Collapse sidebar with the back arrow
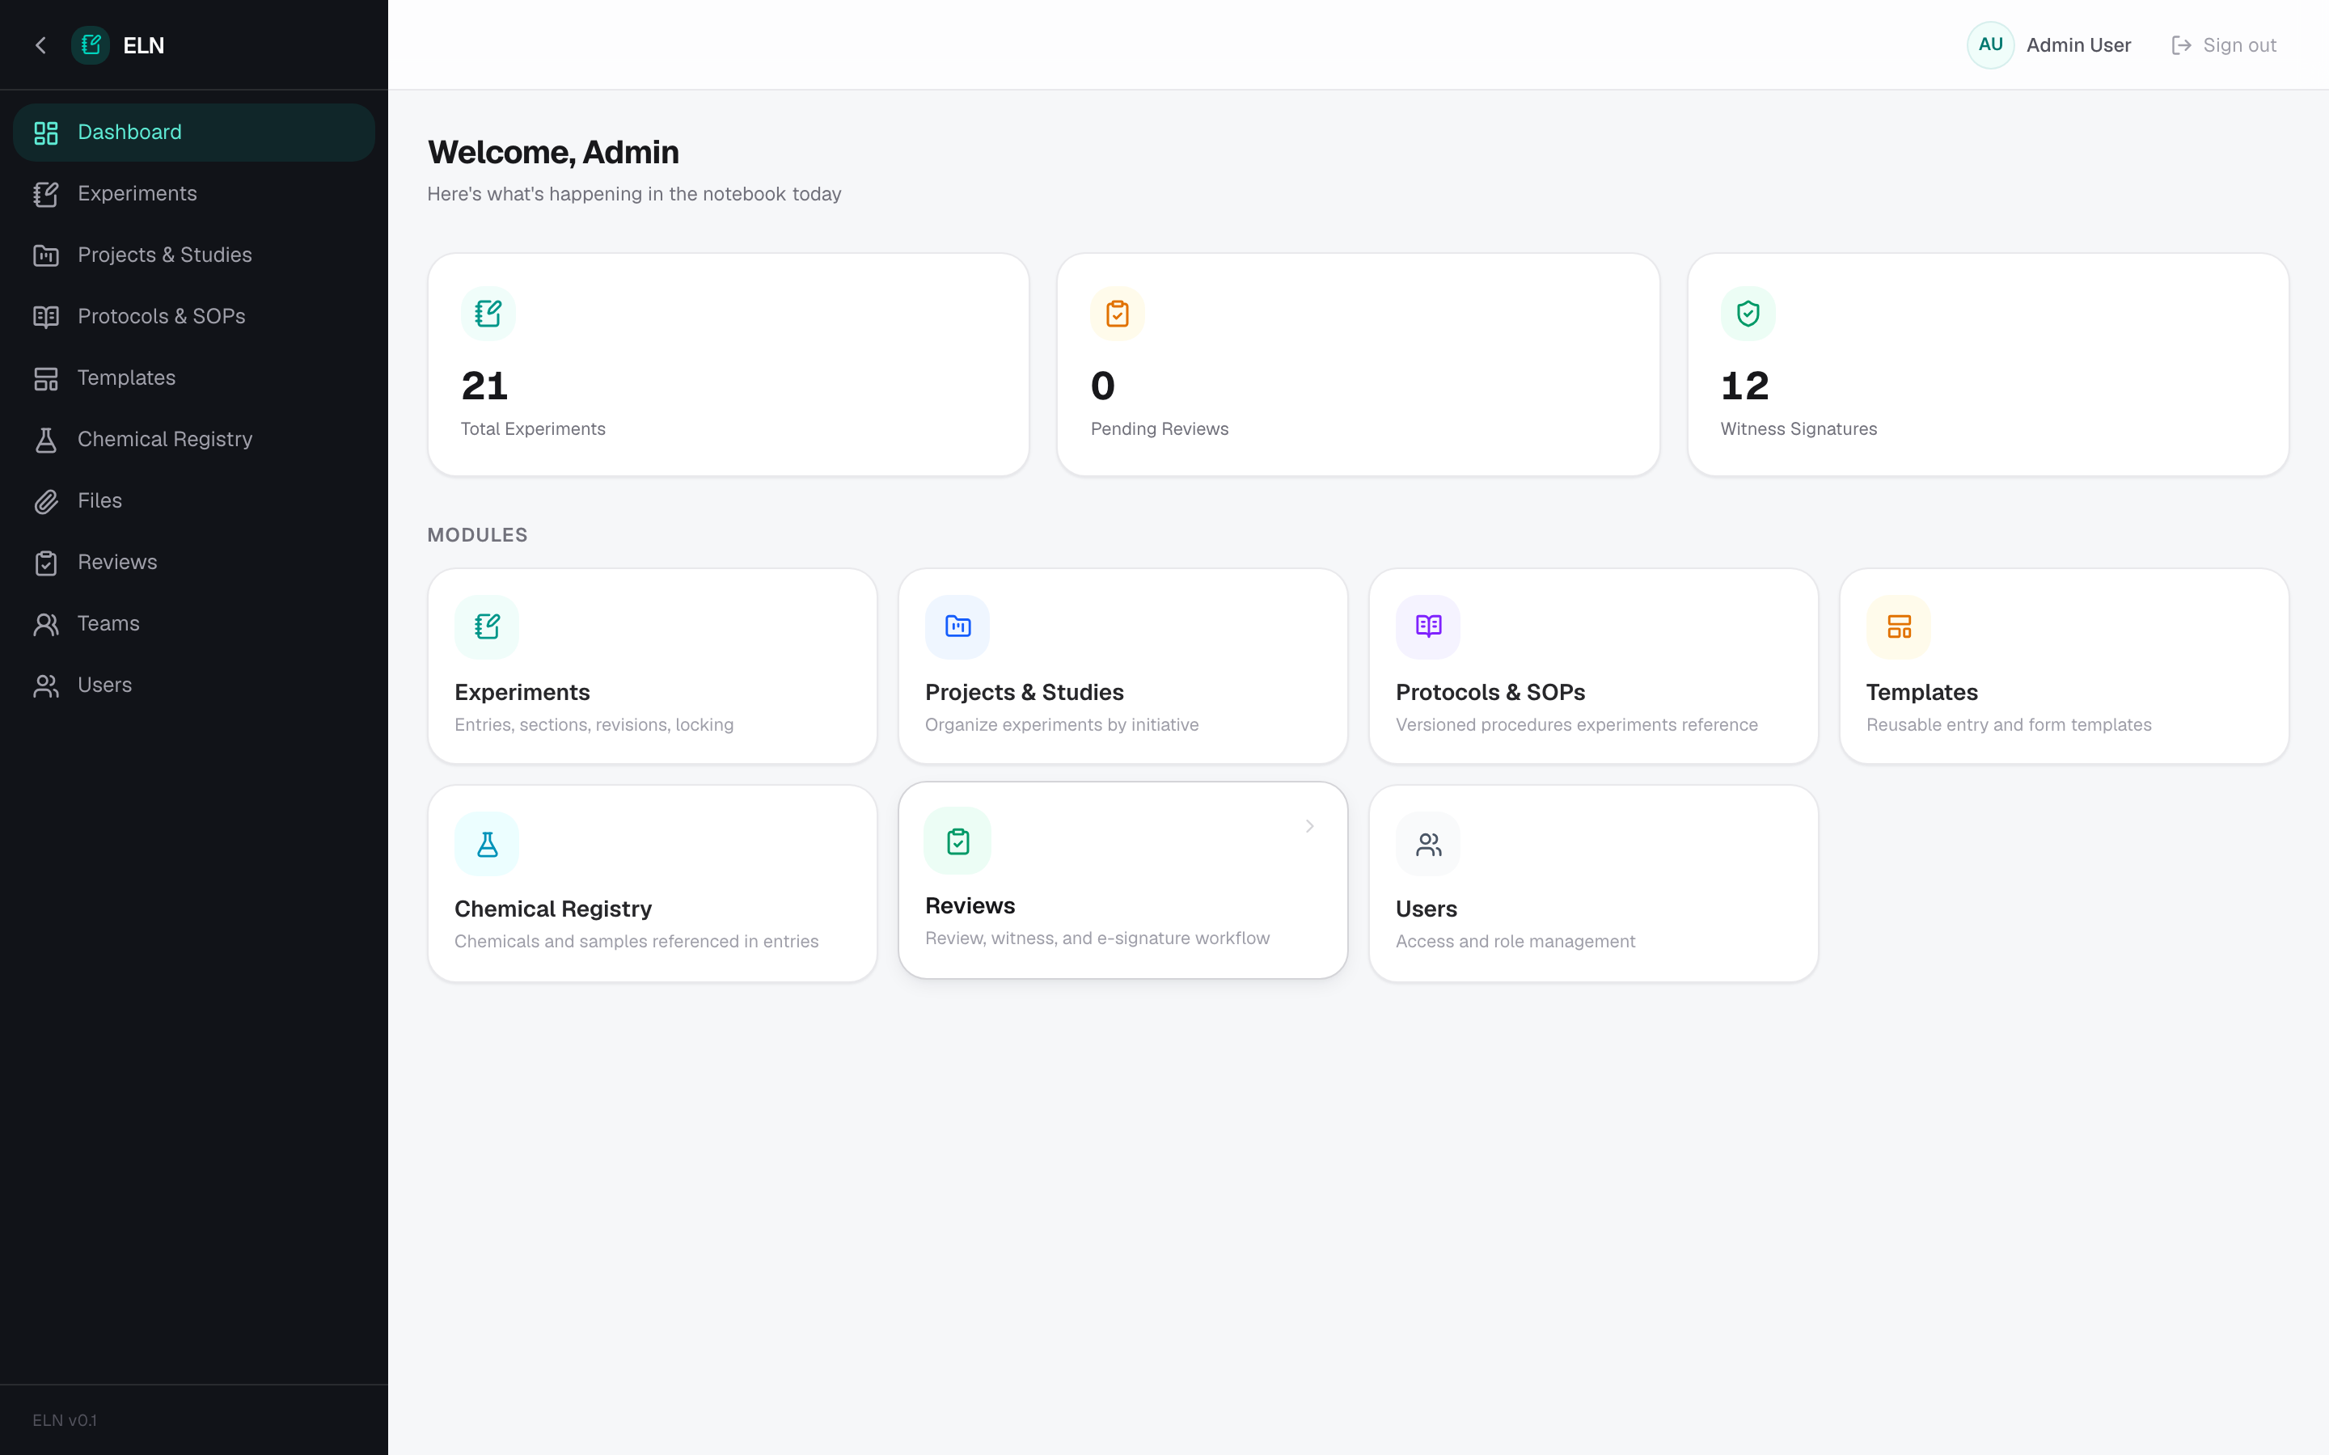This screenshot has height=1455, width=2329. click(40, 45)
